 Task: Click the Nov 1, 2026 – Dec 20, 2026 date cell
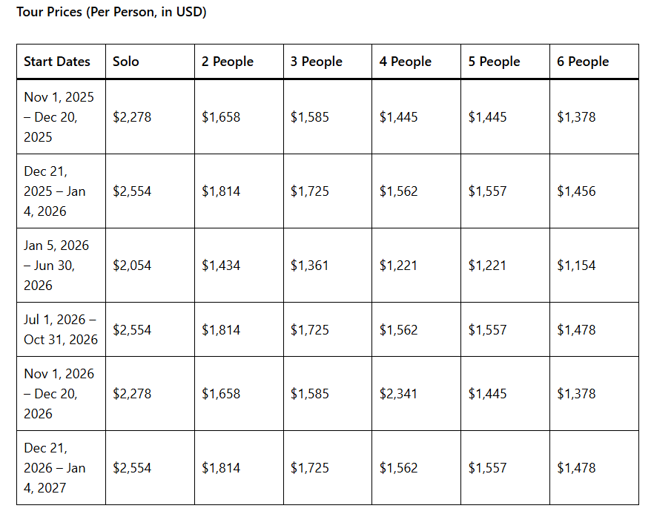(x=59, y=394)
